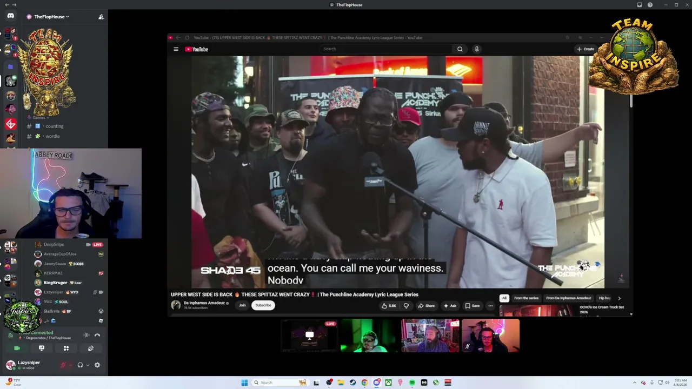Open Spotify from the Windows taskbar
692x389 pixels.
tap(412, 383)
